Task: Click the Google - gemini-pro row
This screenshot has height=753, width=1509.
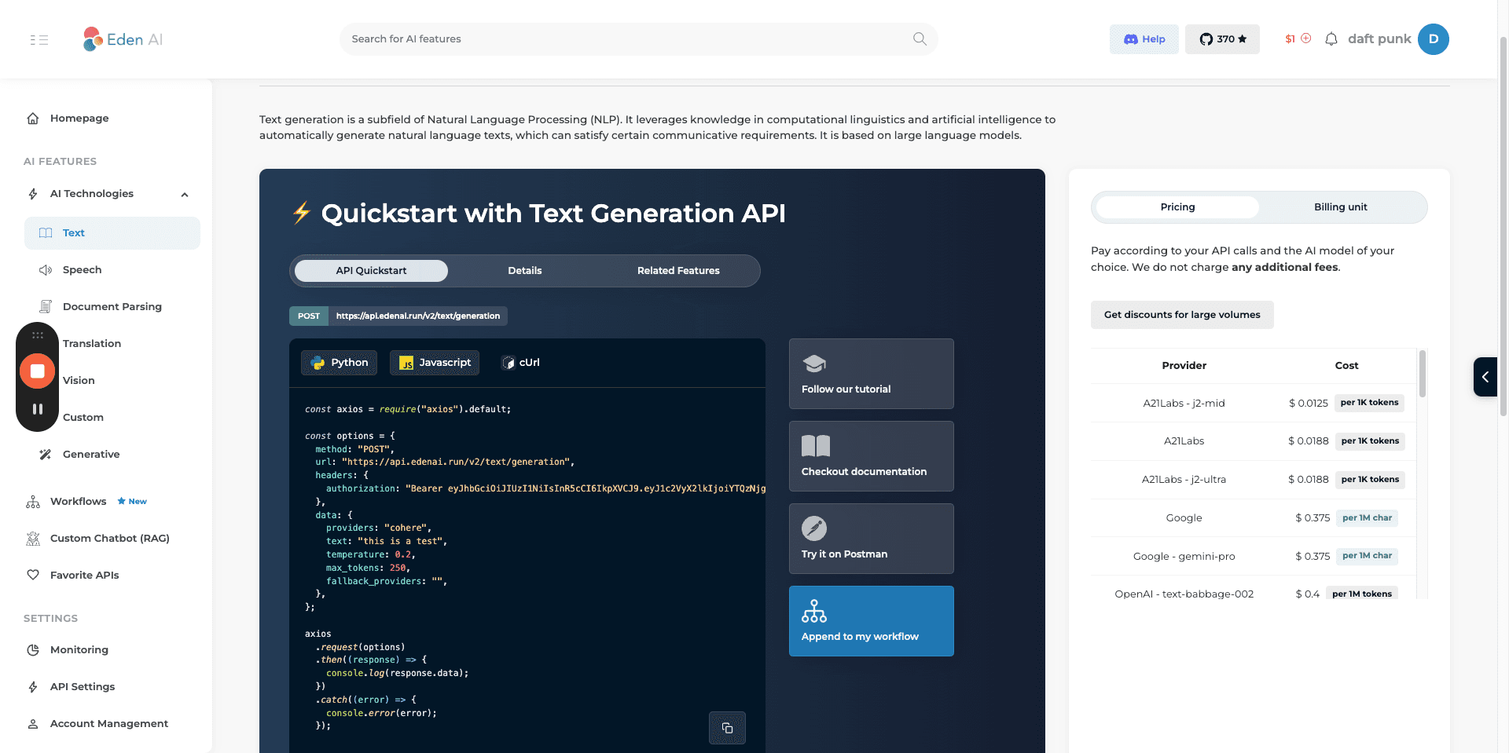Action: (1254, 556)
